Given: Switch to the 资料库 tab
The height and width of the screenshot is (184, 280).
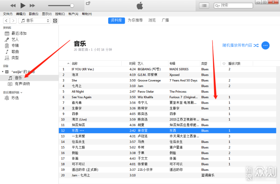Looking at the screenshot, I should pyautogui.click(x=116, y=20).
